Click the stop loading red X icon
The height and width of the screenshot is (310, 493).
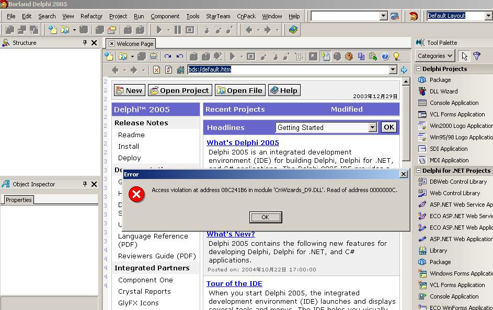click(156, 69)
